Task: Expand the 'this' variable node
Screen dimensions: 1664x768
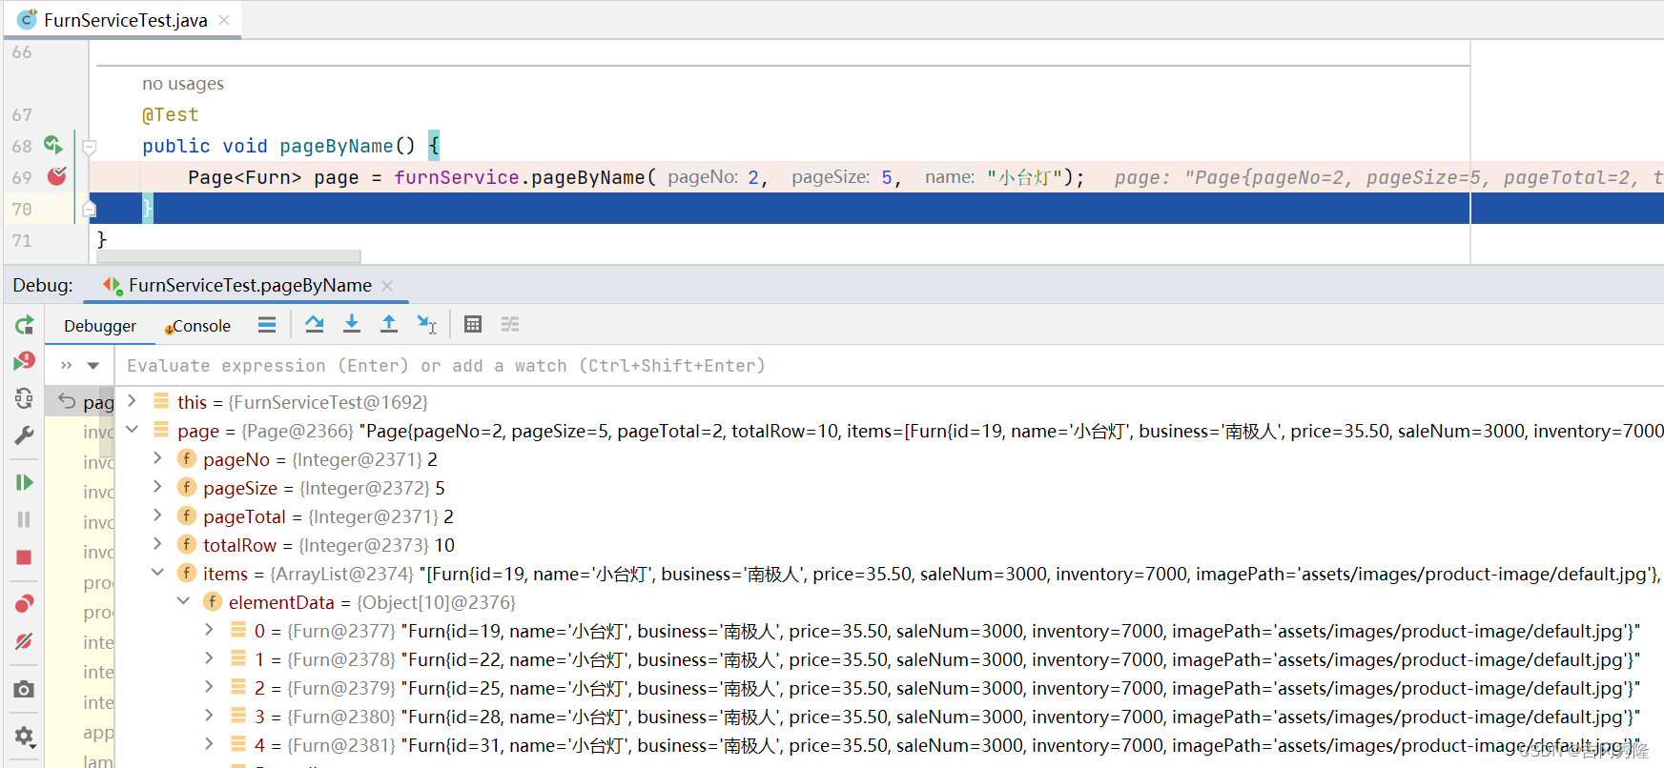Action: coord(133,401)
